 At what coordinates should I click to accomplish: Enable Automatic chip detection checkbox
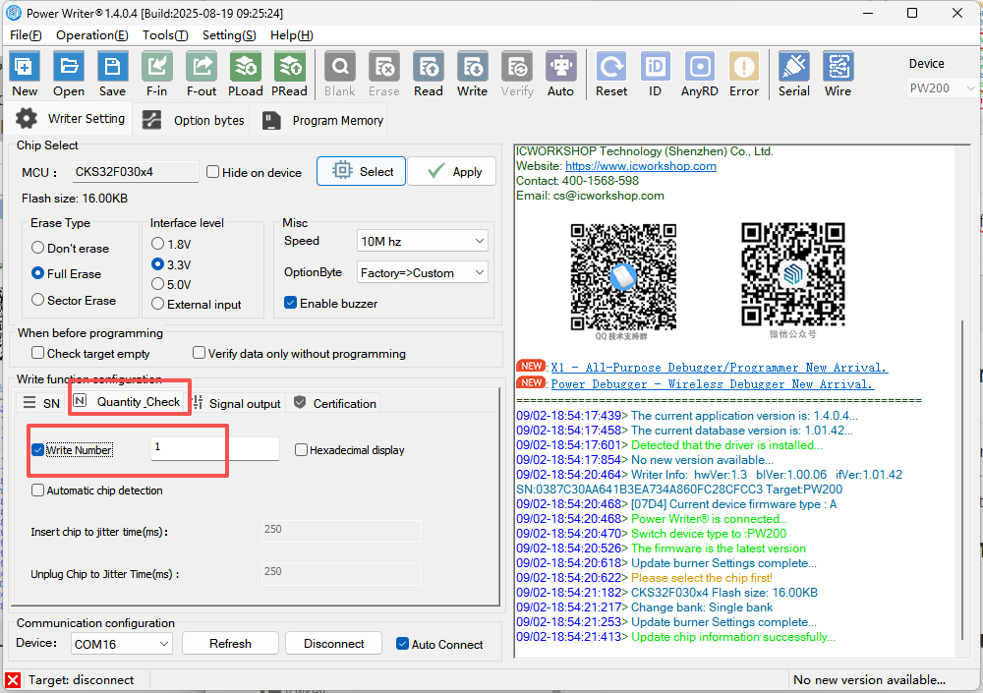[37, 491]
